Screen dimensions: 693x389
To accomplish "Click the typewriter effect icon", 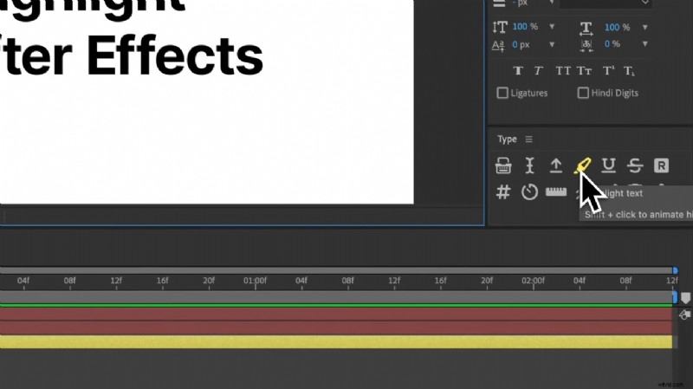I will pos(503,165).
